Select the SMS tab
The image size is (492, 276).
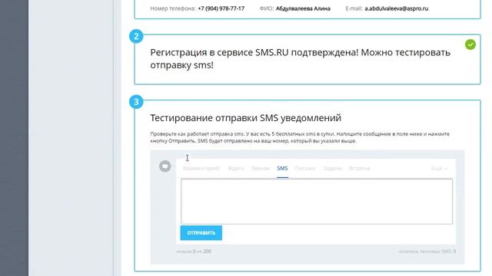coord(282,169)
